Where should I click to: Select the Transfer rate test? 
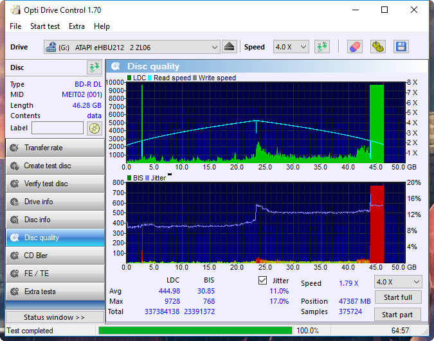point(55,148)
